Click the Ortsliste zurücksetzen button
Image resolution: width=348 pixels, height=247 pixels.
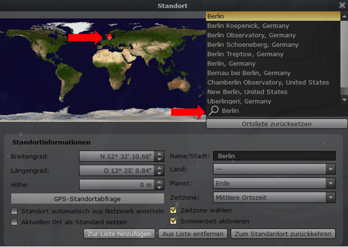(x=277, y=124)
